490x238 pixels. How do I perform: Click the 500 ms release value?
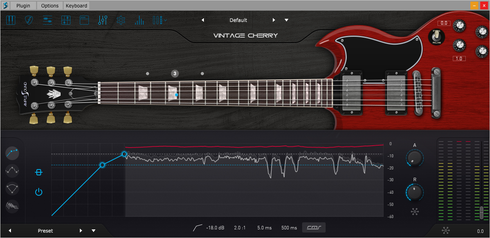click(289, 228)
